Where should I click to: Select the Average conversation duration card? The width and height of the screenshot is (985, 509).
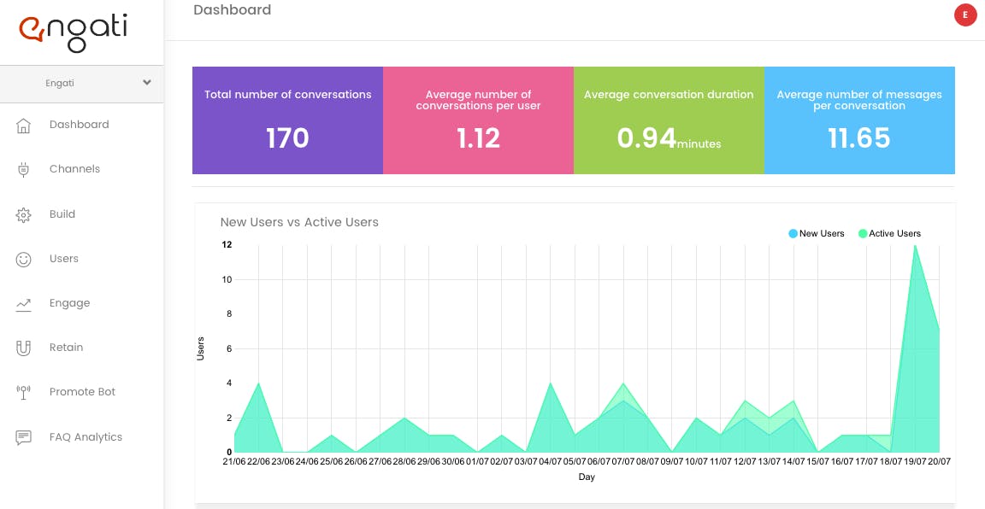pyautogui.click(x=669, y=120)
